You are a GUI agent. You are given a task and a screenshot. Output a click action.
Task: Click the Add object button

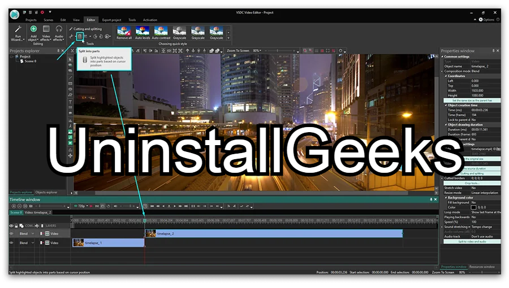coord(33,33)
